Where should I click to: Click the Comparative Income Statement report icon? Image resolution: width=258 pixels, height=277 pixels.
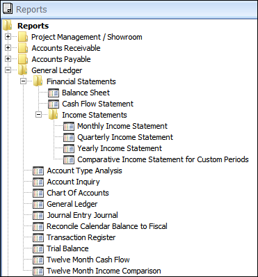coord(69,159)
